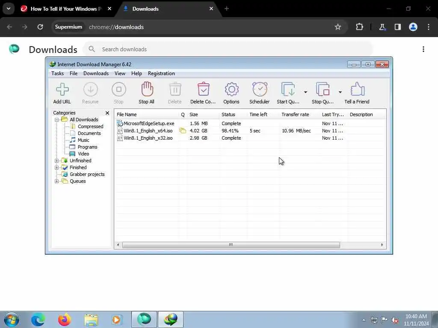Launch Microsoft Edge from taskbar
The image size is (438, 328).
38,319
